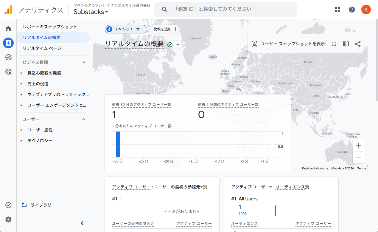Click the blue bar at -30 分
The height and width of the screenshot is (232, 378).
[x=118, y=144]
